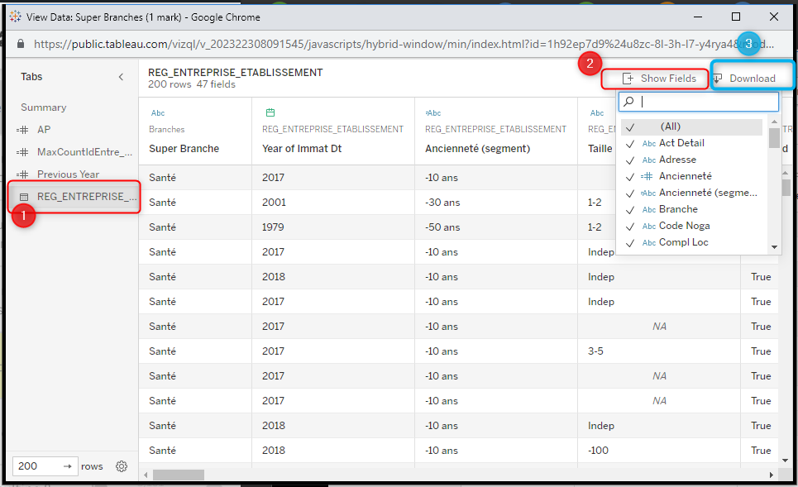The image size is (798, 487).
Task: Click the horizontal scrollbar thumb
Action: click(x=179, y=475)
